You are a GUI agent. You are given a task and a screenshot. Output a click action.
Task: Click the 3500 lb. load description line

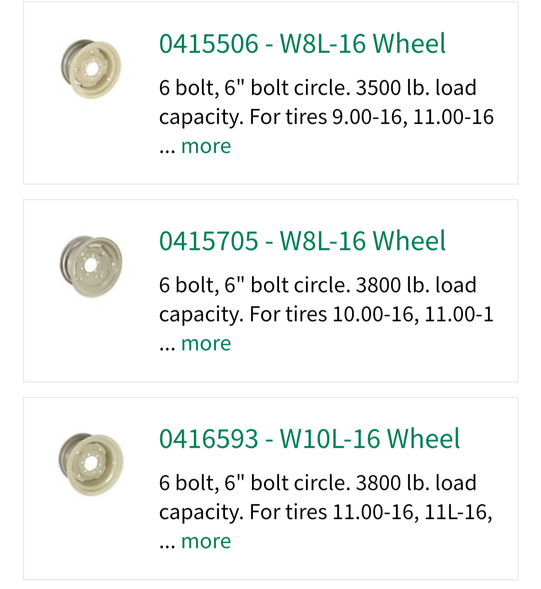click(318, 88)
